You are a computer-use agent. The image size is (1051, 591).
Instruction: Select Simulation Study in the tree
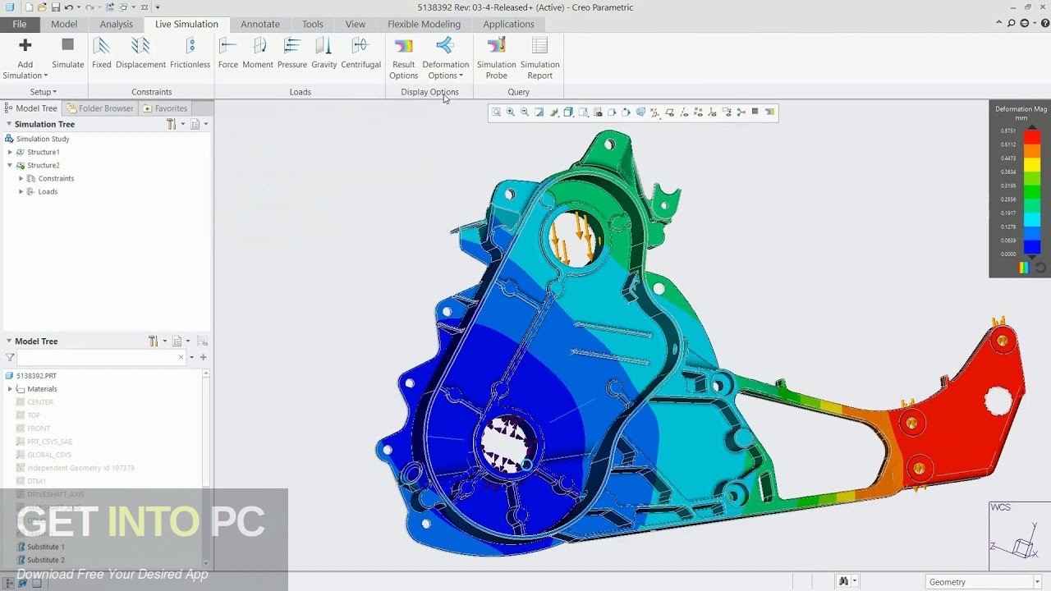coord(43,139)
